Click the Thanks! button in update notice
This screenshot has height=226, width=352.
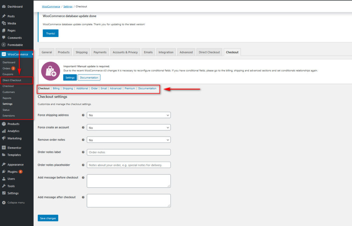click(51, 33)
